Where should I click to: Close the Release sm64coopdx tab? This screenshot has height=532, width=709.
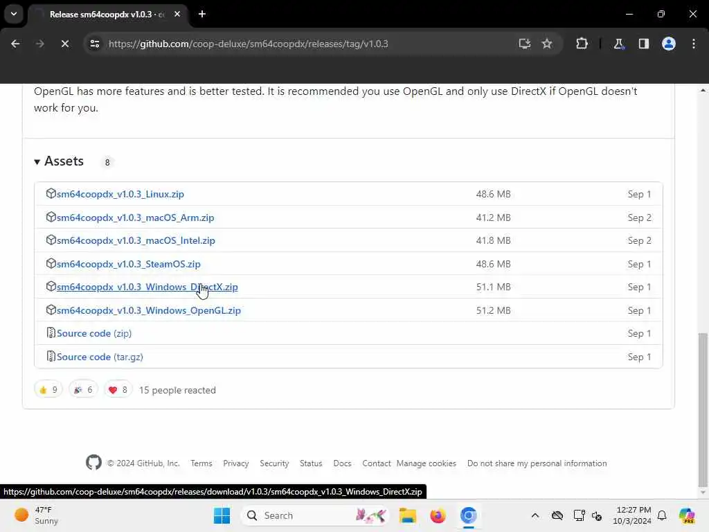(x=177, y=14)
